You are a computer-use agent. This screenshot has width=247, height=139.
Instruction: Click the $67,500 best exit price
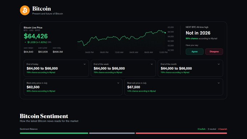point(134,87)
